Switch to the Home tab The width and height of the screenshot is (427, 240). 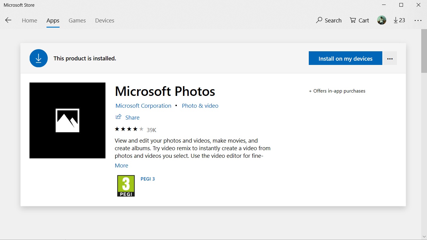(29, 20)
